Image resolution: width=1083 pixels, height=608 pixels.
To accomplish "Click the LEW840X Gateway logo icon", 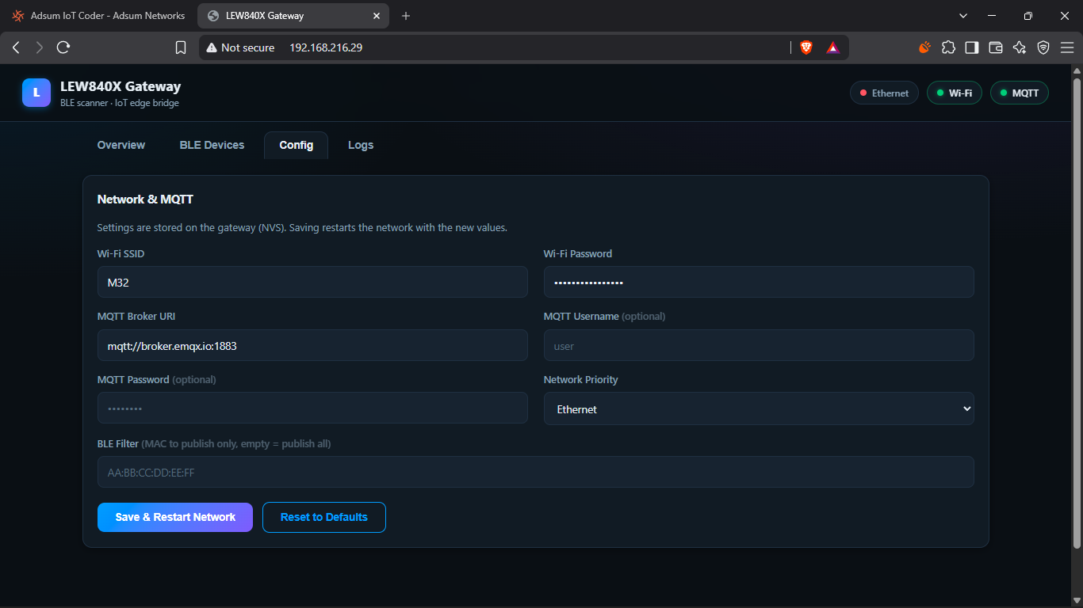I will [36, 93].
